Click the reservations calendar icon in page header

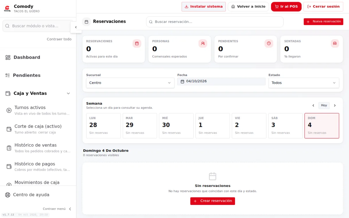pyautogui.click(x=86, y=22)
